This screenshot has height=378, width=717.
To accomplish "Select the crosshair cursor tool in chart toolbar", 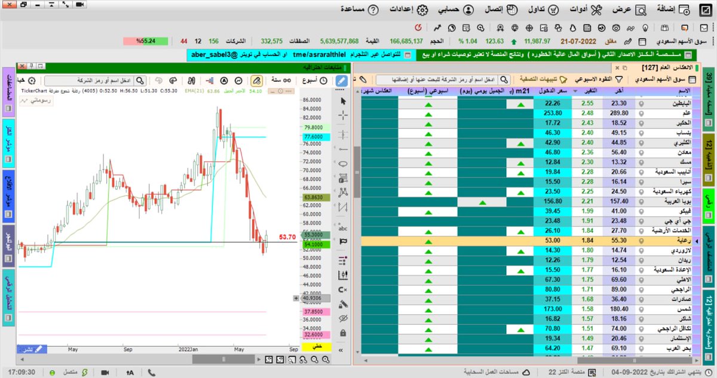I will (343, 116).
